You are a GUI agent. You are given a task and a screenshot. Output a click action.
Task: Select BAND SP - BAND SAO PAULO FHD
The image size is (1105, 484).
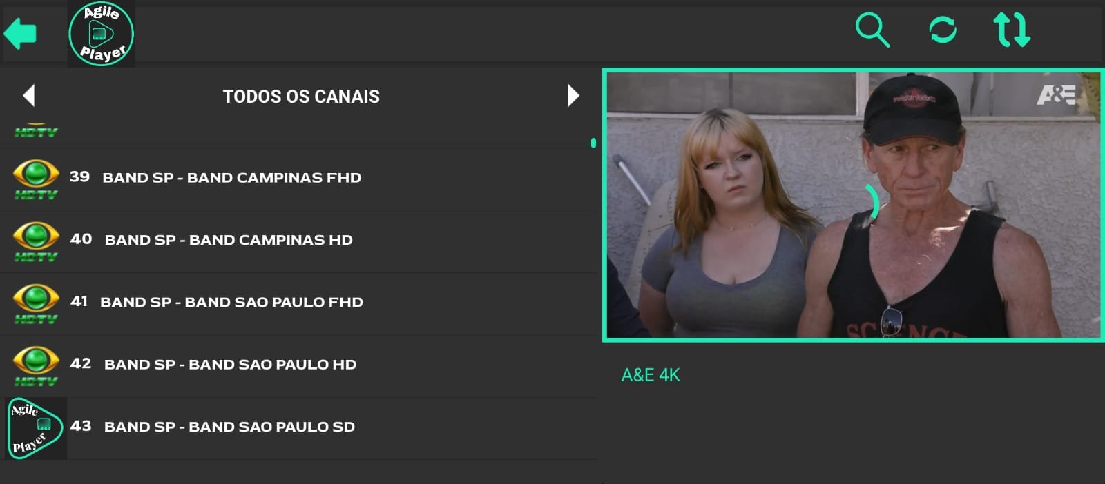(231, 302)
